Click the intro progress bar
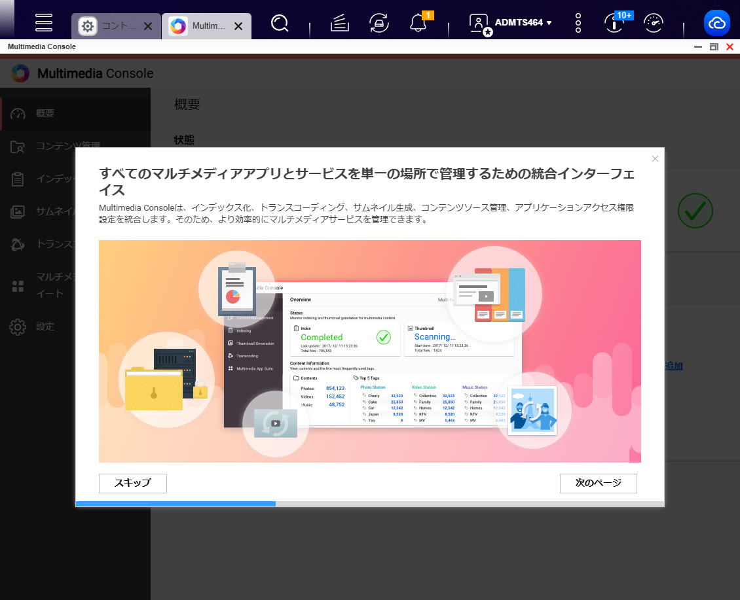This screenshot has height=600, width=740. (x=369, y=504)
